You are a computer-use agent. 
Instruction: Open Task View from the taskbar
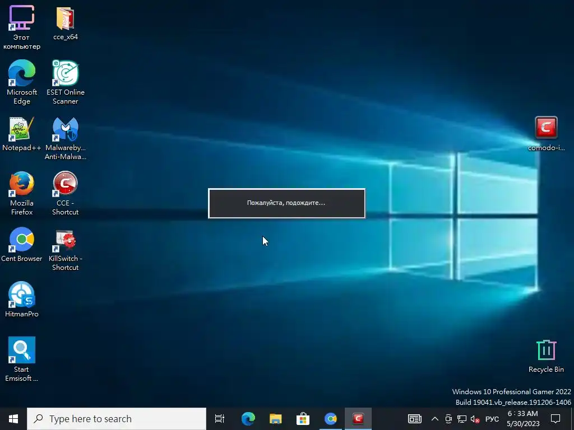[x=220, y=419]
